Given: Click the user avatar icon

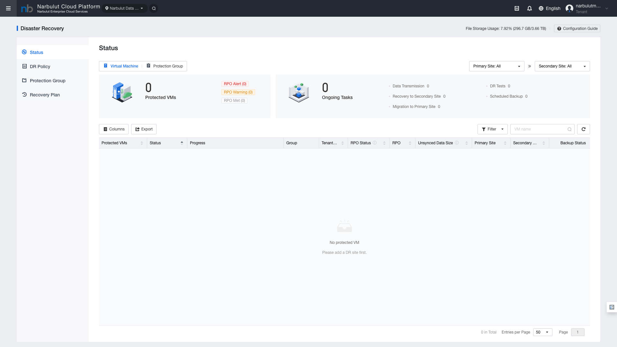Looking at the screenshot, I should pyautogui.click(x=569, y=8).
